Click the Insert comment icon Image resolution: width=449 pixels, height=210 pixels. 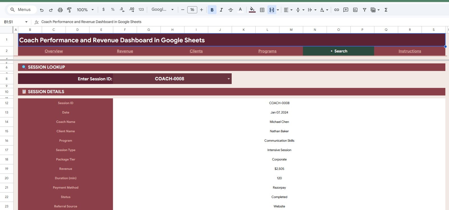coord(346,10)
